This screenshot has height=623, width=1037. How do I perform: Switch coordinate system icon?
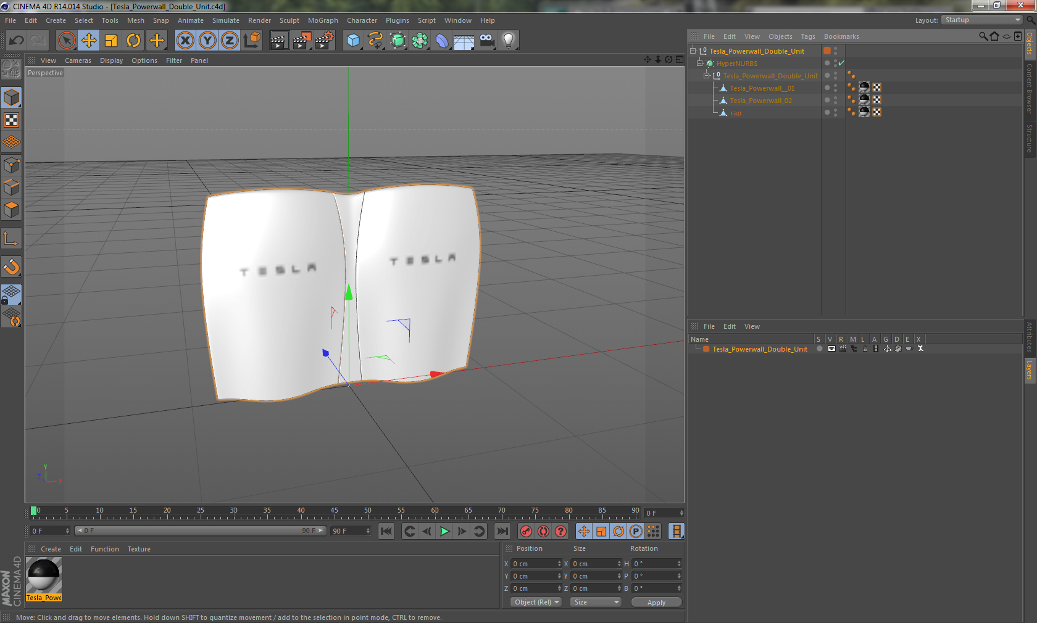click(252, 41)
